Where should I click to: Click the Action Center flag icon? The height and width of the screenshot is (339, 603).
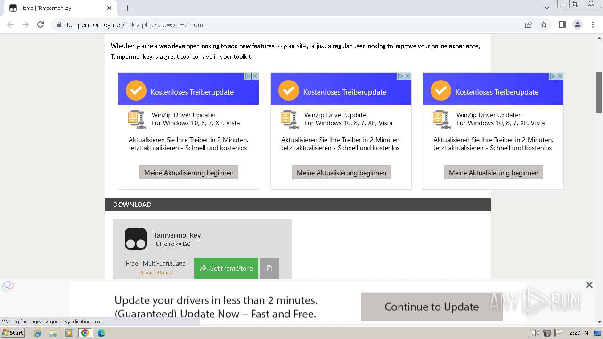coord(558,333)
